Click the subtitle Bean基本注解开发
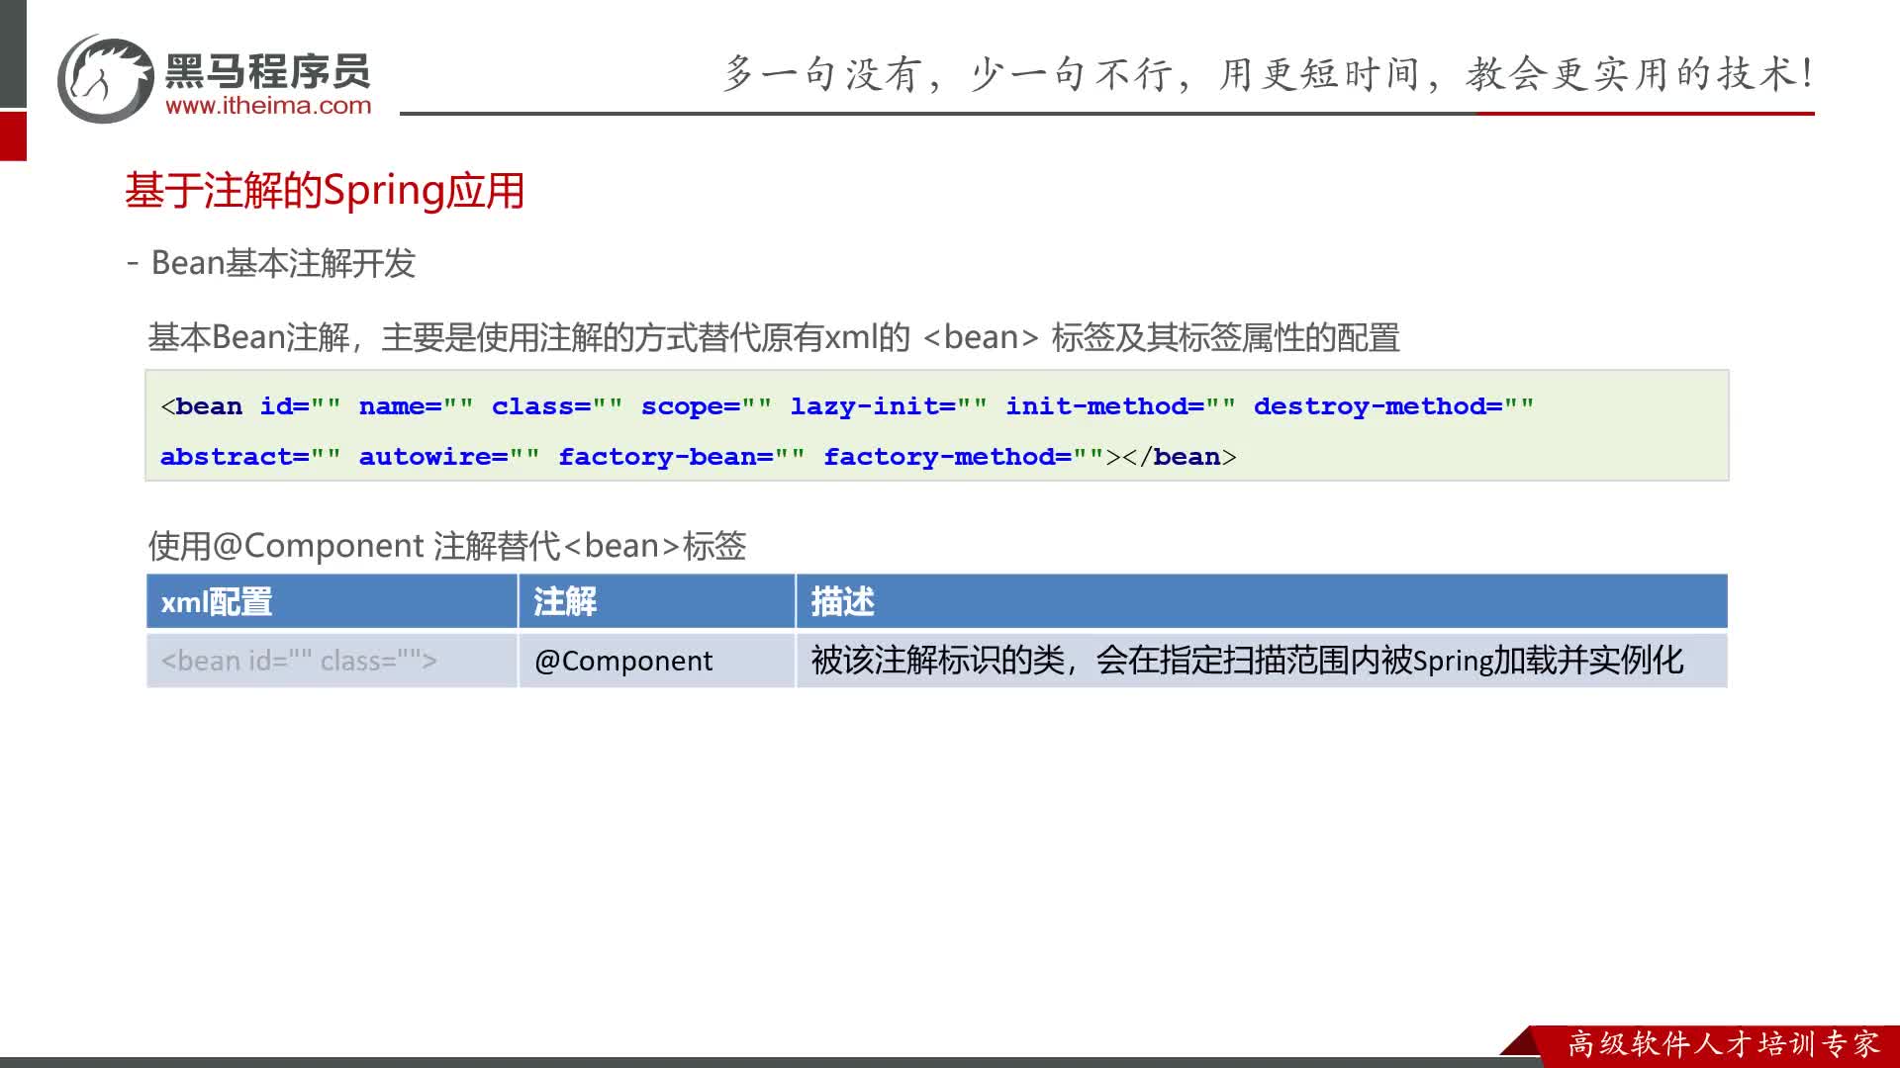The height and width of the screenshot is (1068, 1900). click(283, 263)
